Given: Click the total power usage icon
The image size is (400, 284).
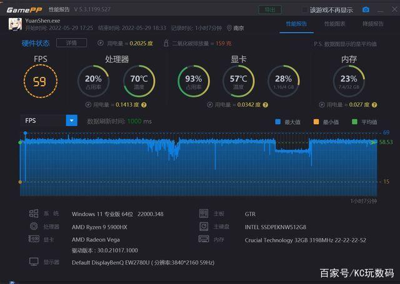Looking at the screenshot, I should (100, 43).
